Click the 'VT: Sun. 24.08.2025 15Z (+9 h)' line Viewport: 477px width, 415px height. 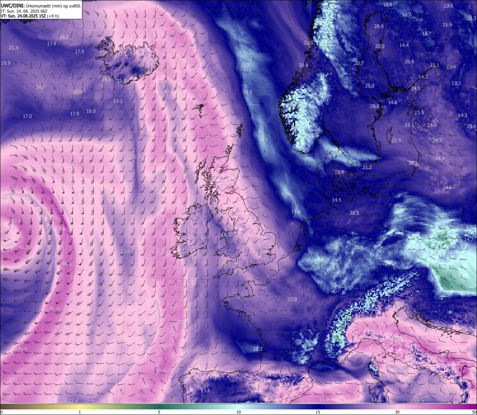(29, 16)
